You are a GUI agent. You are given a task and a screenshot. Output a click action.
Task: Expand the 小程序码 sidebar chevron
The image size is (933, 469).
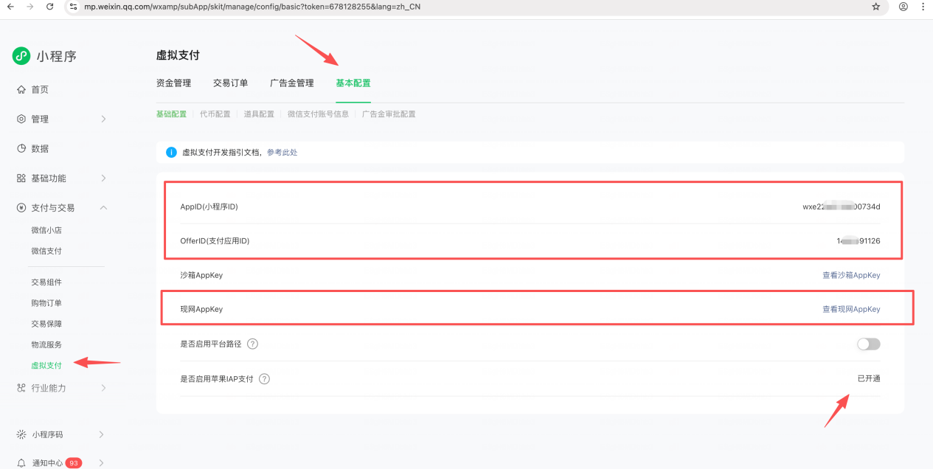101,434
